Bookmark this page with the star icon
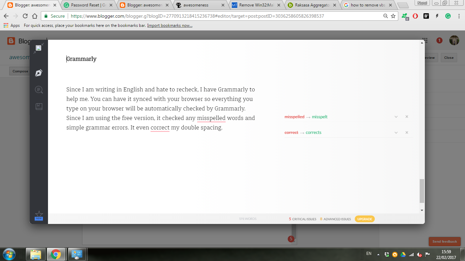Screen dimensions: 465x261 (x=393, y=16)
